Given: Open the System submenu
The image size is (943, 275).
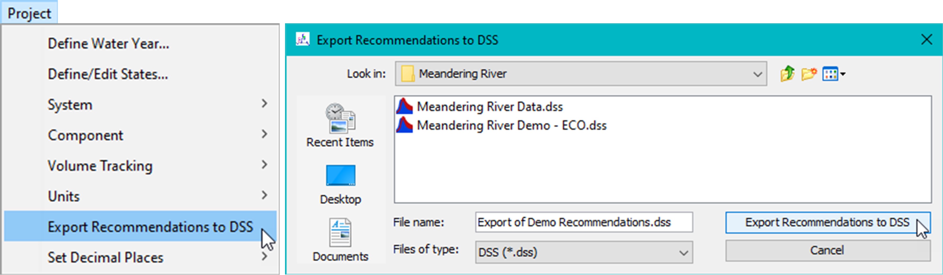Looking at the screenshot, I should click(140, 105).
